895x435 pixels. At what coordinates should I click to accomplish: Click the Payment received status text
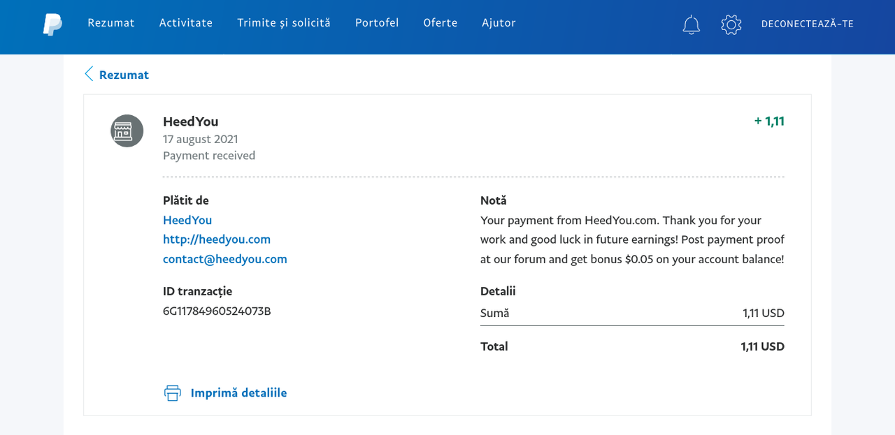(x=209, y=156)
